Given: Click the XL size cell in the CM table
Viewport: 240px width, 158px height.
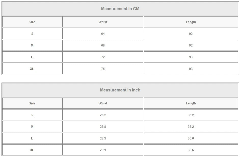Looking at the screenshot, I should tap(32, 69).
